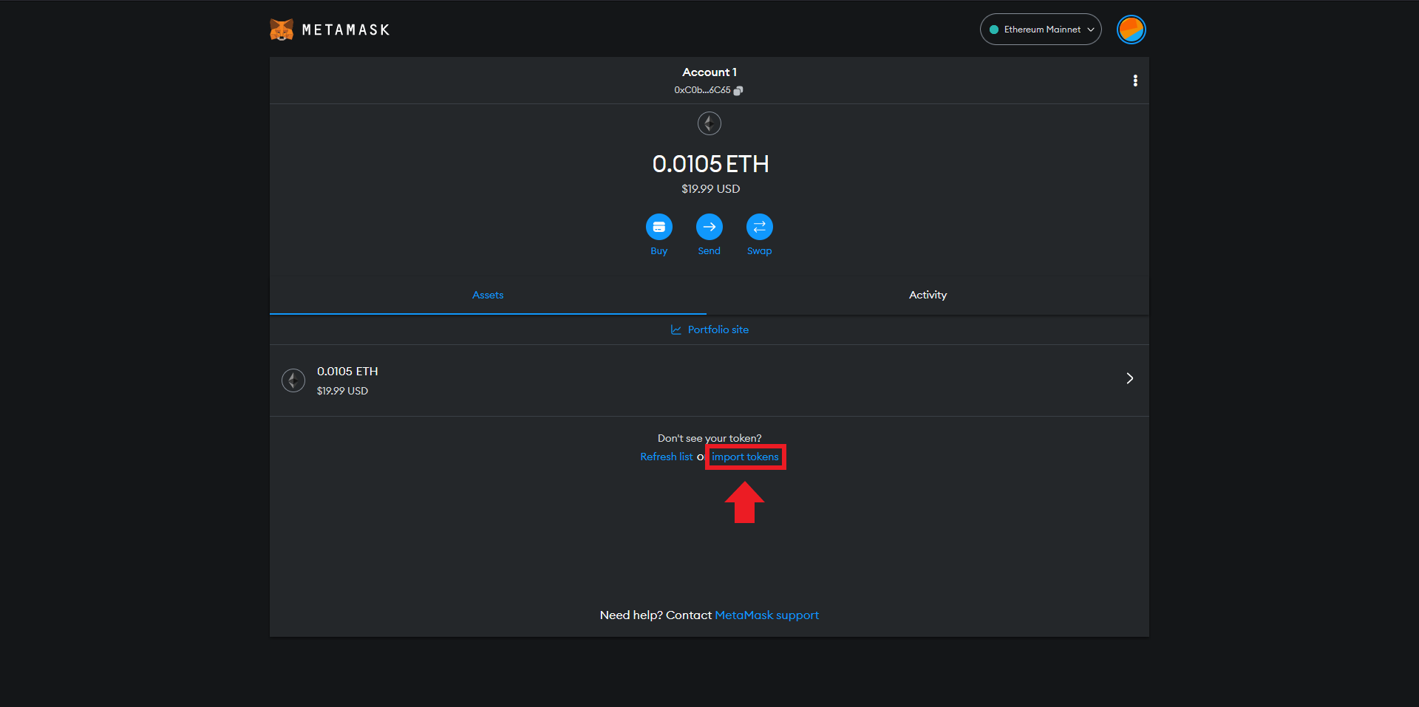
Task: Open the account avatar menu
Action: click(1131, 30)
